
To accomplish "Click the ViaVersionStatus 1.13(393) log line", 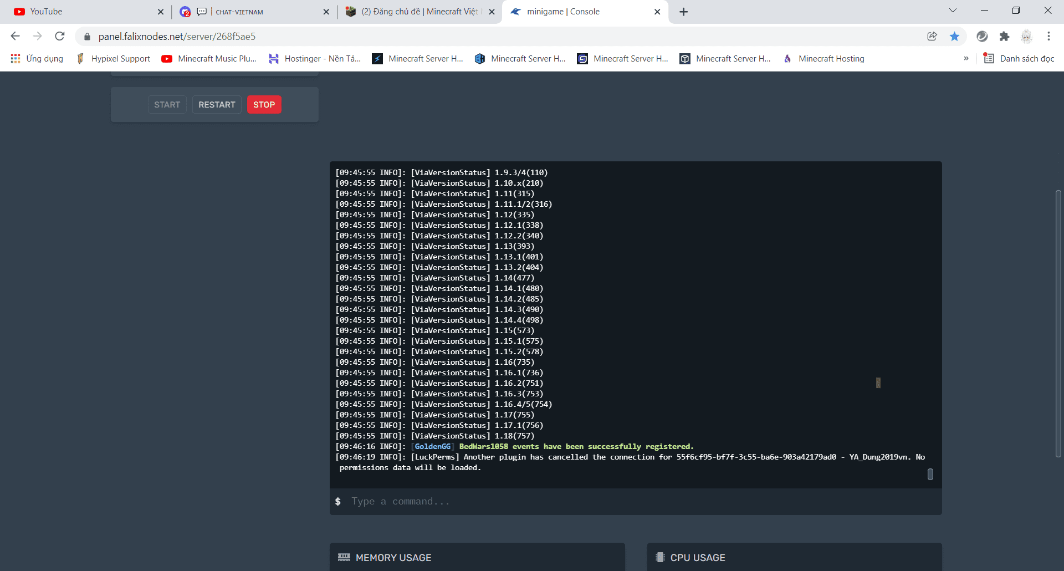I will click(x=435, y=246).
